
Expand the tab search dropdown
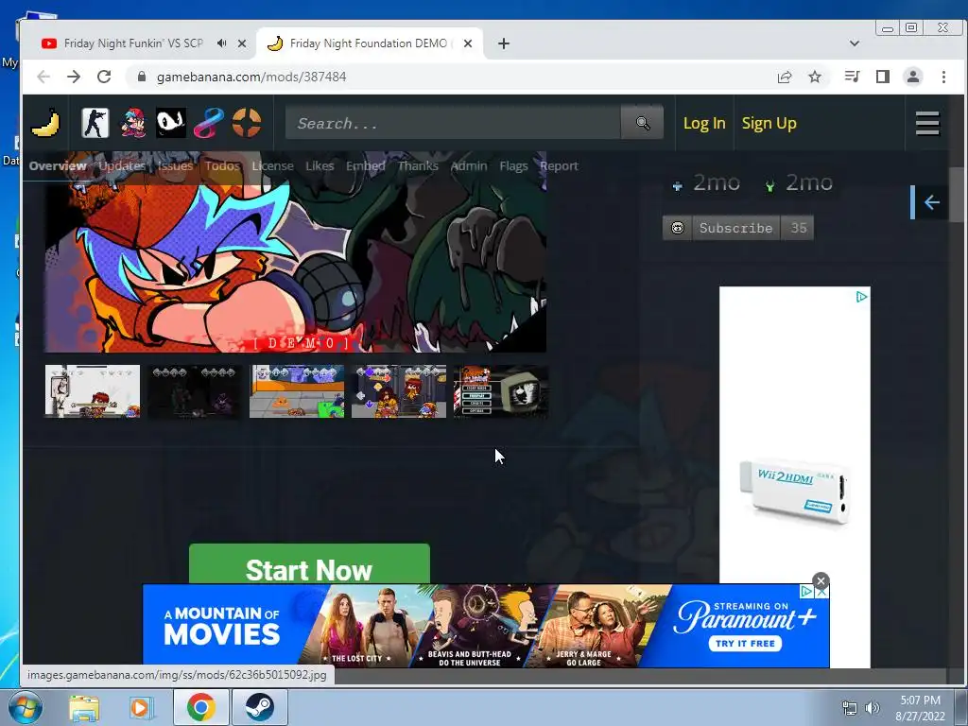tap(855, 43)
